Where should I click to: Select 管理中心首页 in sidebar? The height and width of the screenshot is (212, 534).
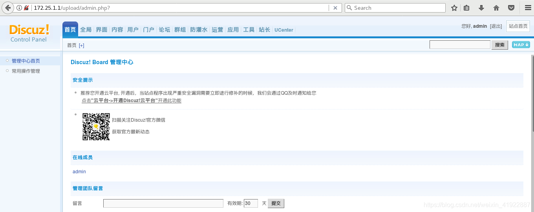pyautogui.click(x=26, y=61)
